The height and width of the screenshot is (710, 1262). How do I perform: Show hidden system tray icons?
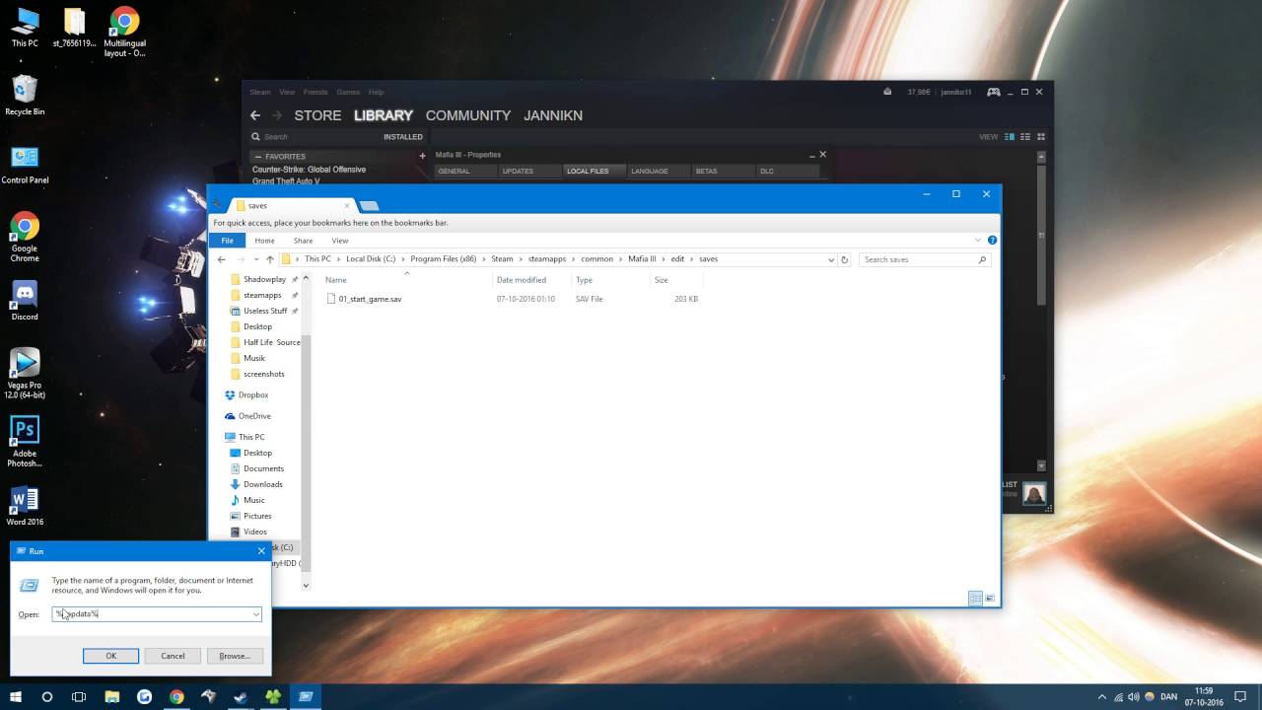pos(1103,696)
